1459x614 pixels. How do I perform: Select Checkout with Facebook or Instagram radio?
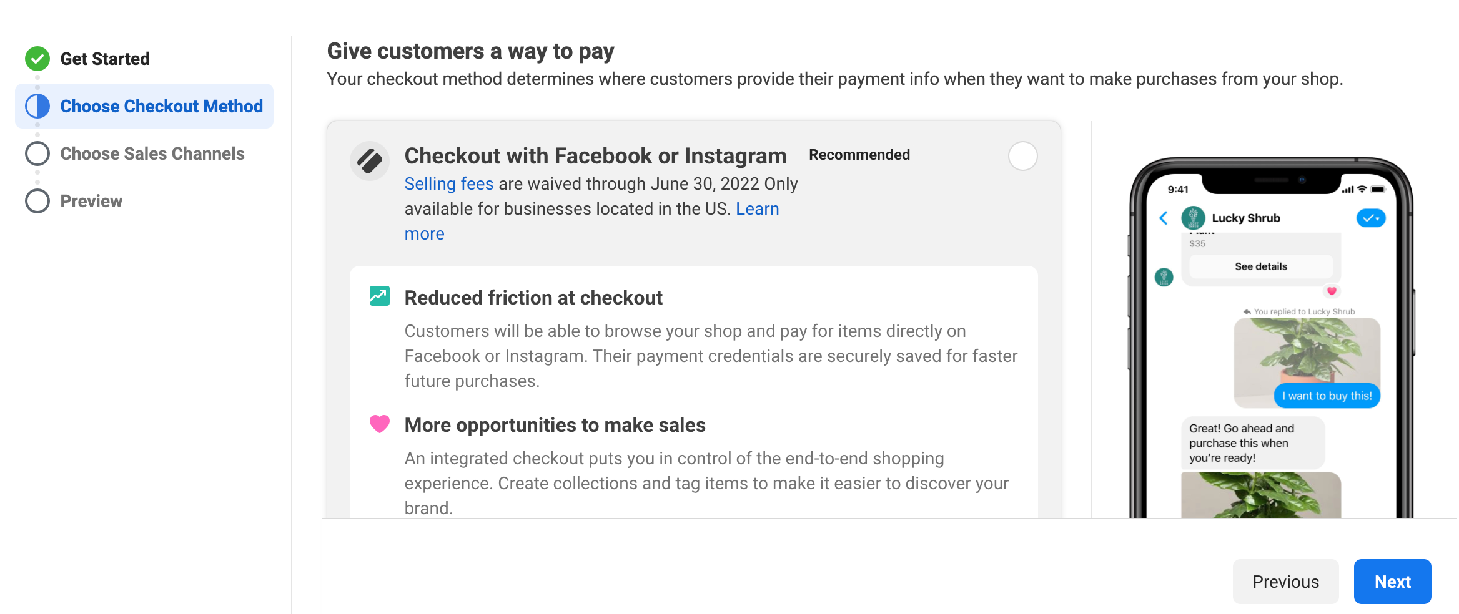[1022, 156]
